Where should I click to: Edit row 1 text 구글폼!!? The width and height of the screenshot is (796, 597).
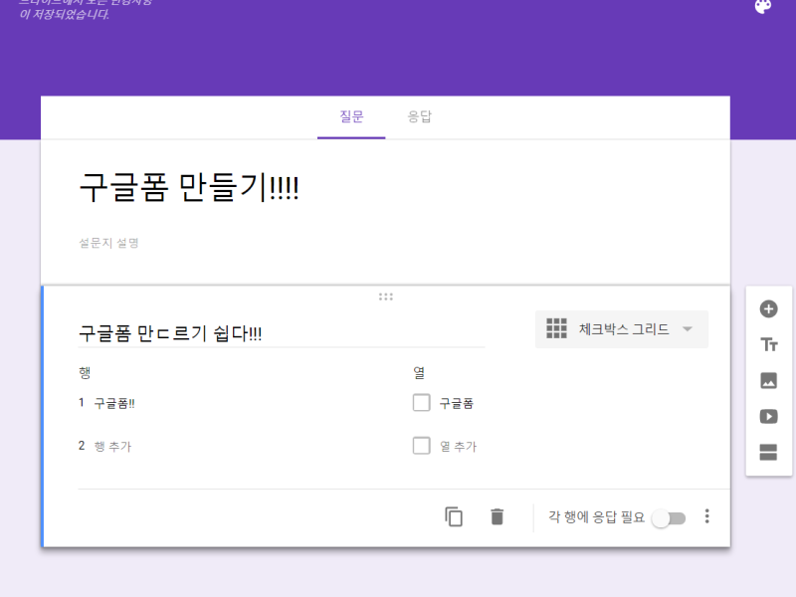(114, 403)
